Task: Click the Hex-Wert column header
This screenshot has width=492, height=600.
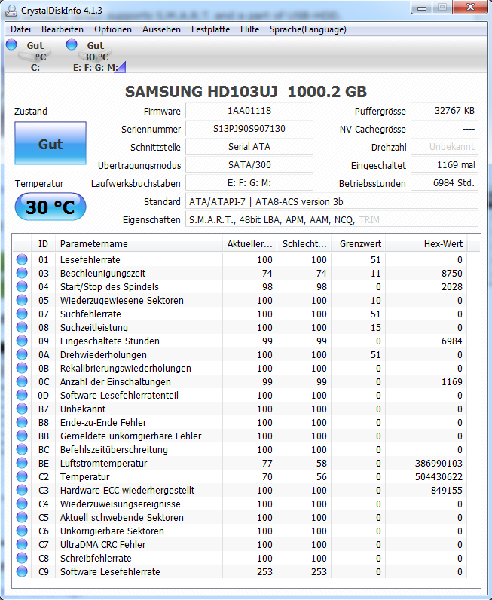Action: [x=426, y=243]
